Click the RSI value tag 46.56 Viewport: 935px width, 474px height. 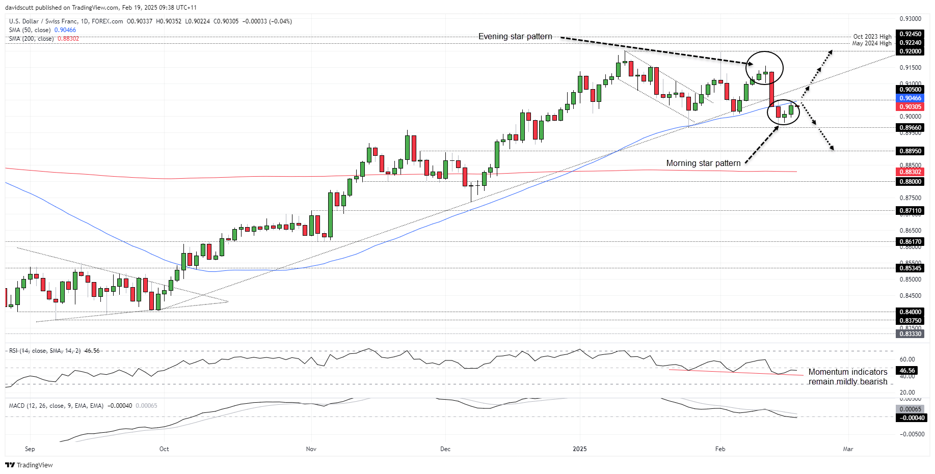(907, 371)
